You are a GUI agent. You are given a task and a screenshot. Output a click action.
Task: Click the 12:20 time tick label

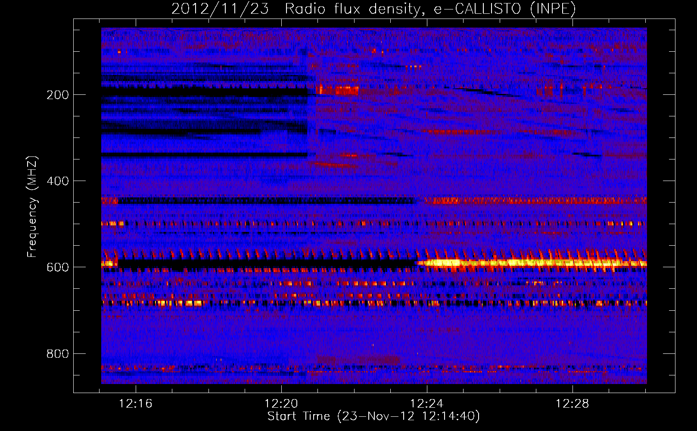(281, 404)
